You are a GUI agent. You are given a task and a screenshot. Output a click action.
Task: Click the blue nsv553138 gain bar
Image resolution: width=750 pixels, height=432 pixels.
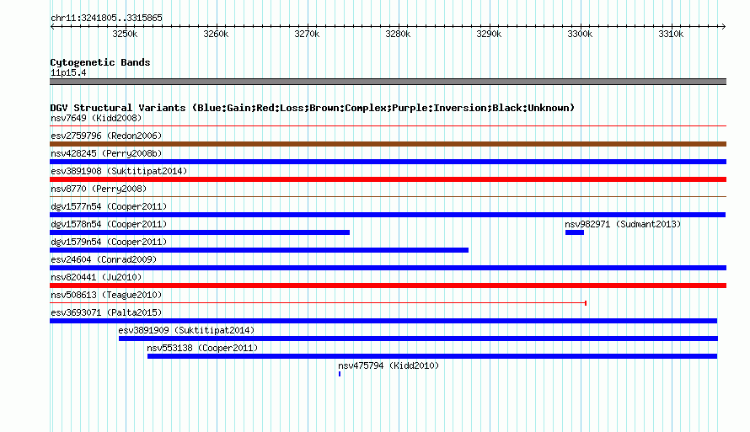(x=432, y=356)
